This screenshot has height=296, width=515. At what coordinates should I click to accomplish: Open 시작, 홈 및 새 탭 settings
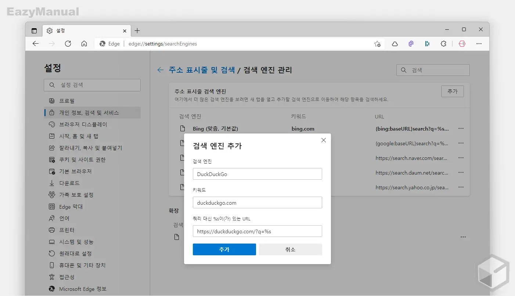point(92,136)
